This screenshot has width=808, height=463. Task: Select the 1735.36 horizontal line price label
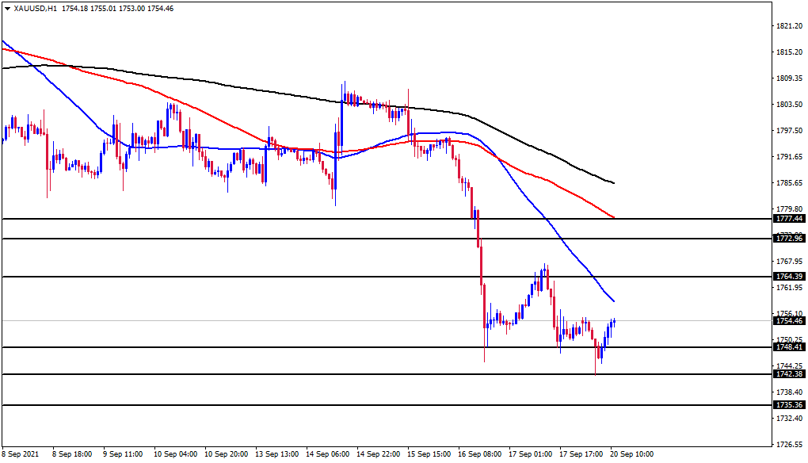point(790,405)
